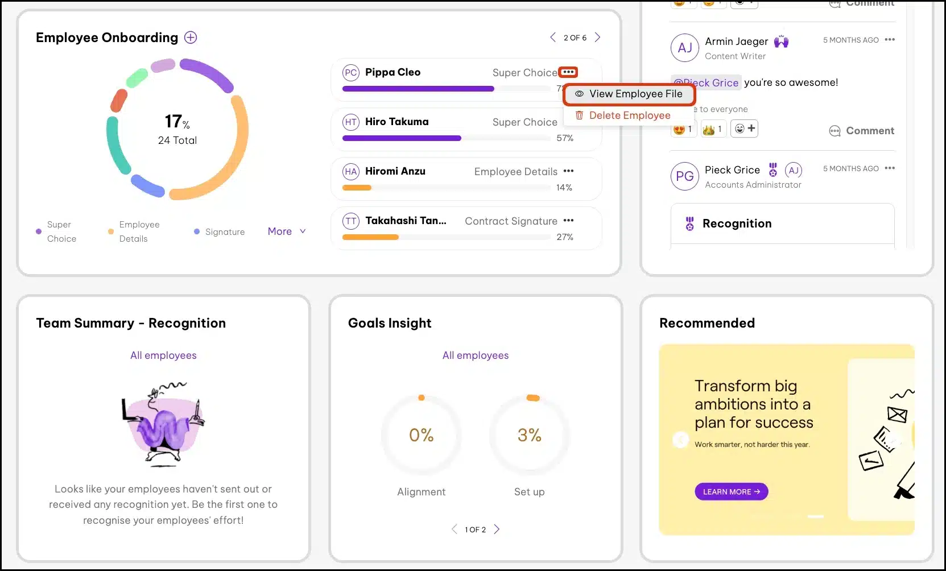Toggle the Employee Details legend indicator
This screenshot has width=946, height=571.
click(x=110, y=231)
